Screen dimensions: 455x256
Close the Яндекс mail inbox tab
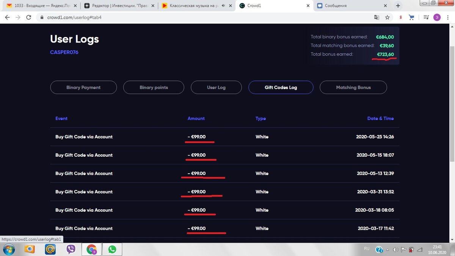(x=76, y=6)
